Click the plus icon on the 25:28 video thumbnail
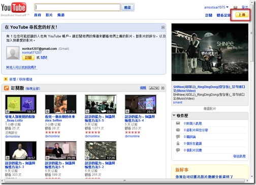 click(48, 158)
